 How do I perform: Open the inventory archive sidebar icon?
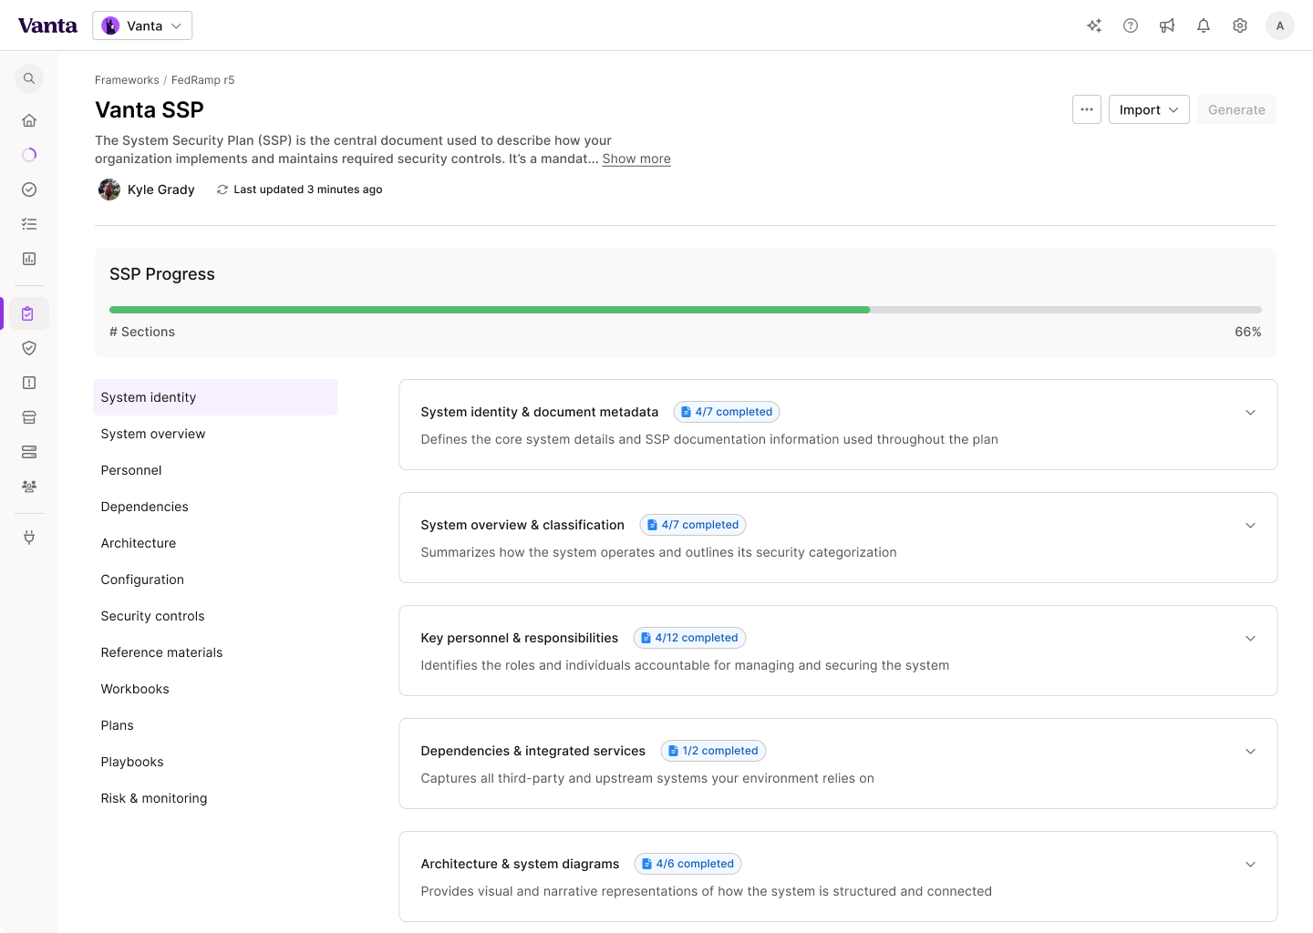pyautogui.click(x=29, y=417)
